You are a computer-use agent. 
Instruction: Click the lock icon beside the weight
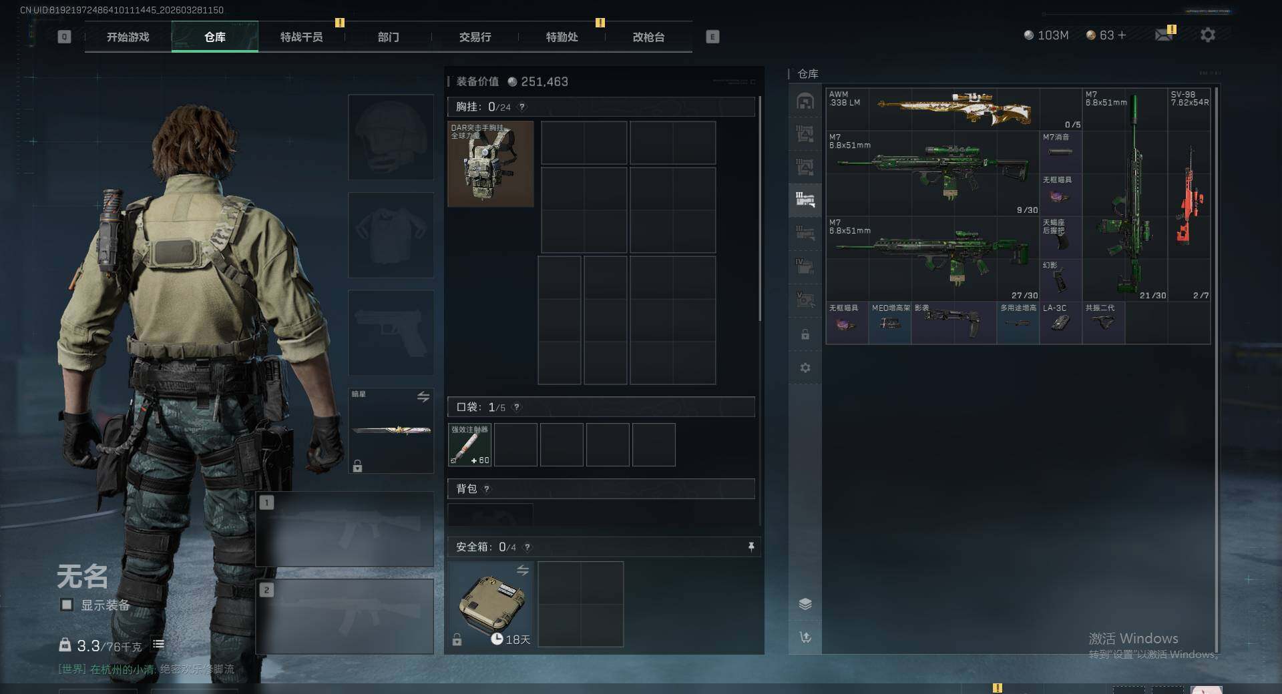pyautogui.click(x=65, y=645)
